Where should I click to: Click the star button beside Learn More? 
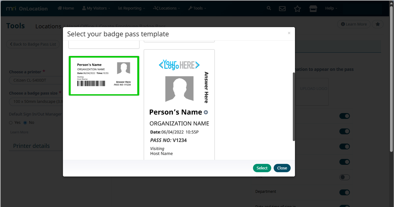[x=378, y=24]
